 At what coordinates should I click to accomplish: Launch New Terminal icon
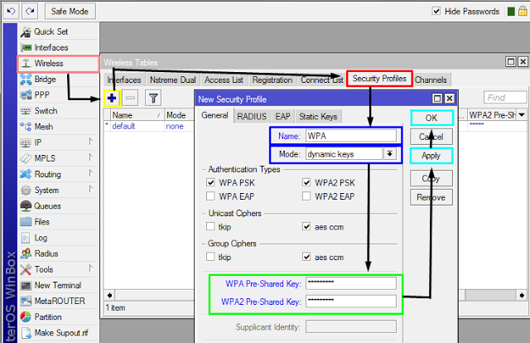26,286
